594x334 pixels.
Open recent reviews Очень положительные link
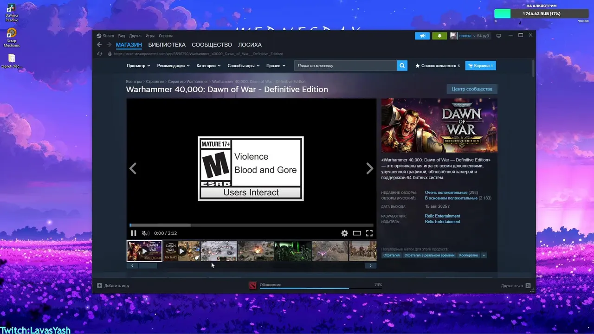coord(446,193)
